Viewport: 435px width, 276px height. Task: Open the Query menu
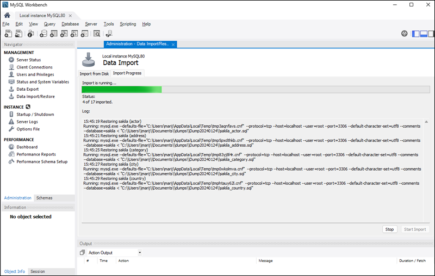click(49, 24)
